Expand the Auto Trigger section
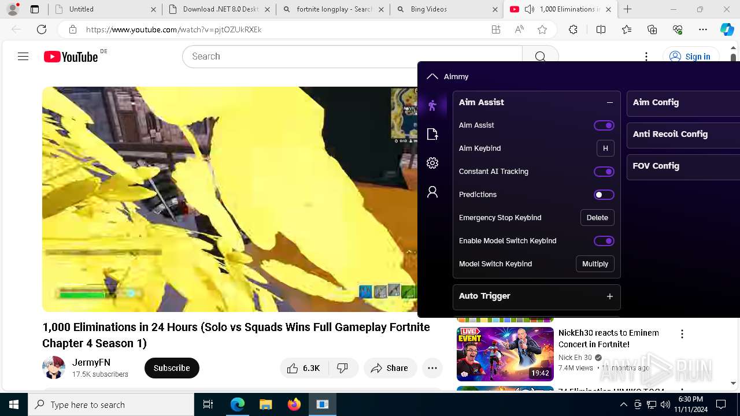Screen dimensions: 740x416 pyautogui.click(x=609, y=296)
